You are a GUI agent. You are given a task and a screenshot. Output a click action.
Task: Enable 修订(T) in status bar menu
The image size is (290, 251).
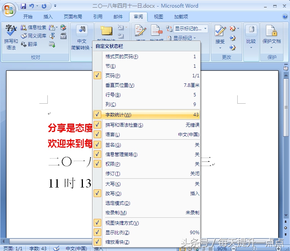146,174
